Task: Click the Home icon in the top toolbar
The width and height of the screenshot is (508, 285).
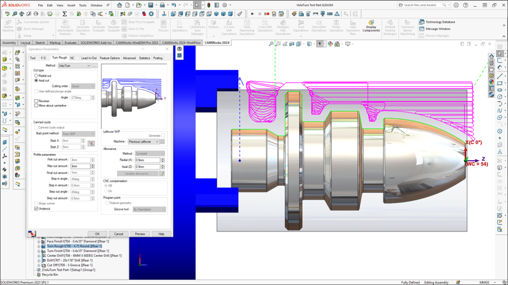Action: click(x=120, y=5)
